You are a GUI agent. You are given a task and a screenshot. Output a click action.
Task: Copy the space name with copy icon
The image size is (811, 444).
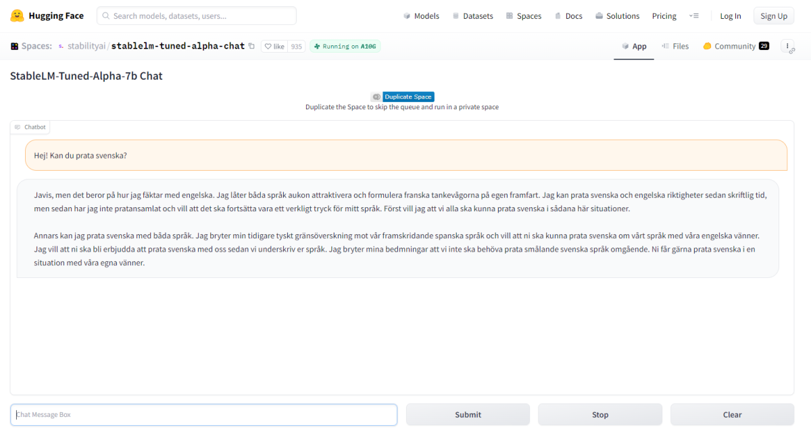(x=251, y=47)
